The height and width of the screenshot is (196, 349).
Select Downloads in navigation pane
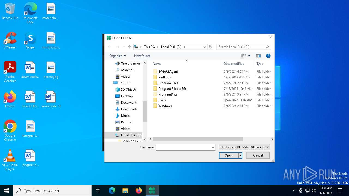tap(126, 109)
